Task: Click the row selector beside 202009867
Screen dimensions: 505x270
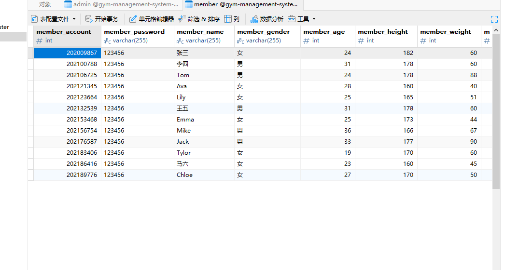Action: [30, 53]
